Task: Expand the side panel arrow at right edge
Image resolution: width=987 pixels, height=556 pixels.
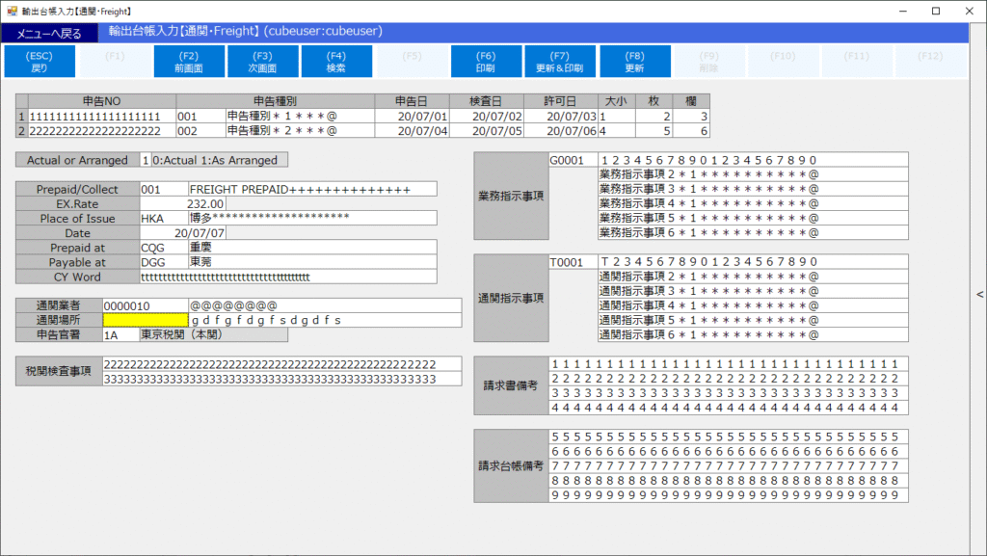Action: point(979,295)
